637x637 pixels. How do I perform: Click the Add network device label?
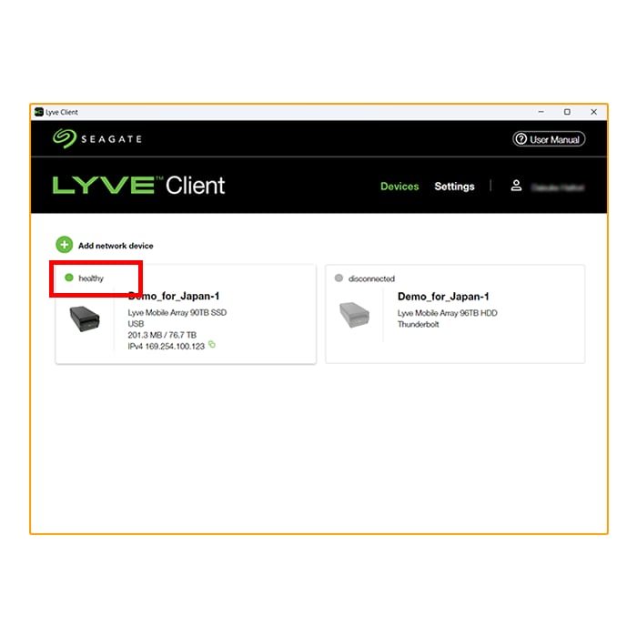tap(116, 246)
